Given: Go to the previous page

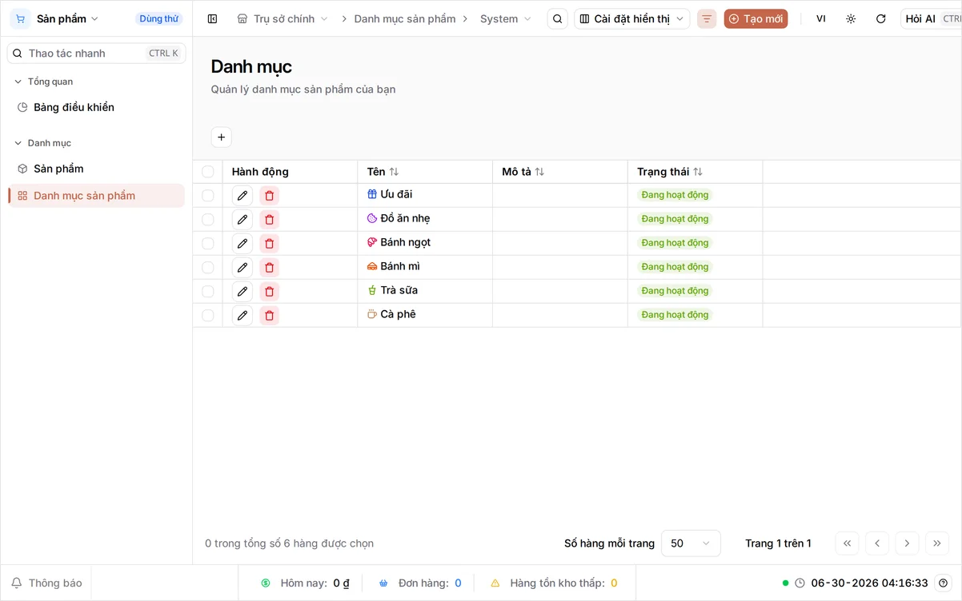Looking at the screenshot, I should point(877,543).
